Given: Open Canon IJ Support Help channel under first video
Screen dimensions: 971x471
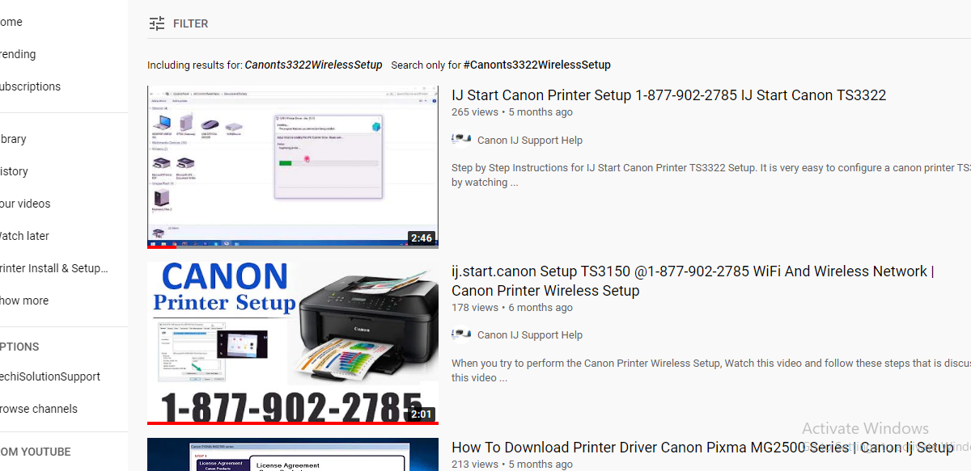Looking at the screenshot, I should click(530, 140).
